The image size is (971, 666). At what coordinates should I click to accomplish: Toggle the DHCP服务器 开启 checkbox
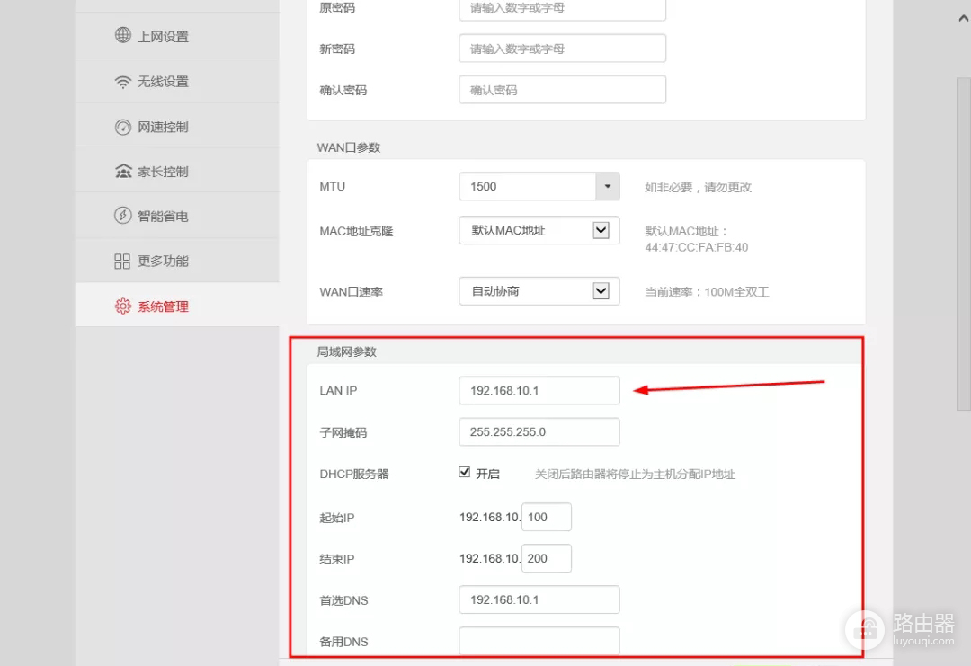pyautogui.click(x=465, y=472)
